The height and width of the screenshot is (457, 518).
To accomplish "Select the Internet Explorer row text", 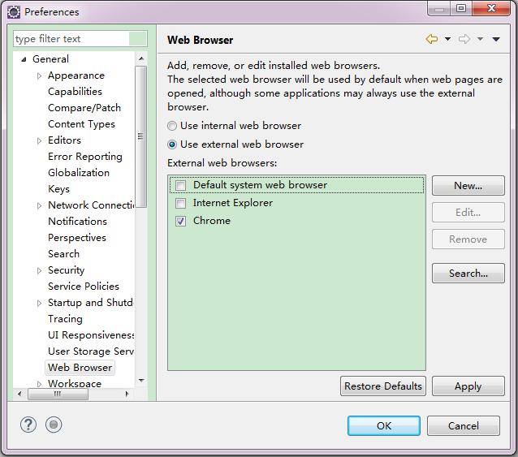I will coord(233,203).
